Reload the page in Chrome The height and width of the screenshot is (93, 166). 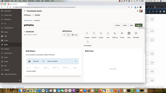click(8, 7)
